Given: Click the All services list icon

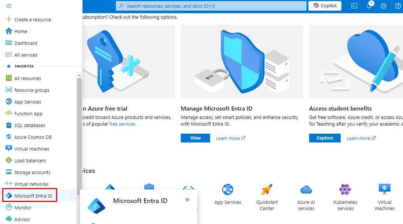Looking at the screenshot, I should (x=9, y=55).
